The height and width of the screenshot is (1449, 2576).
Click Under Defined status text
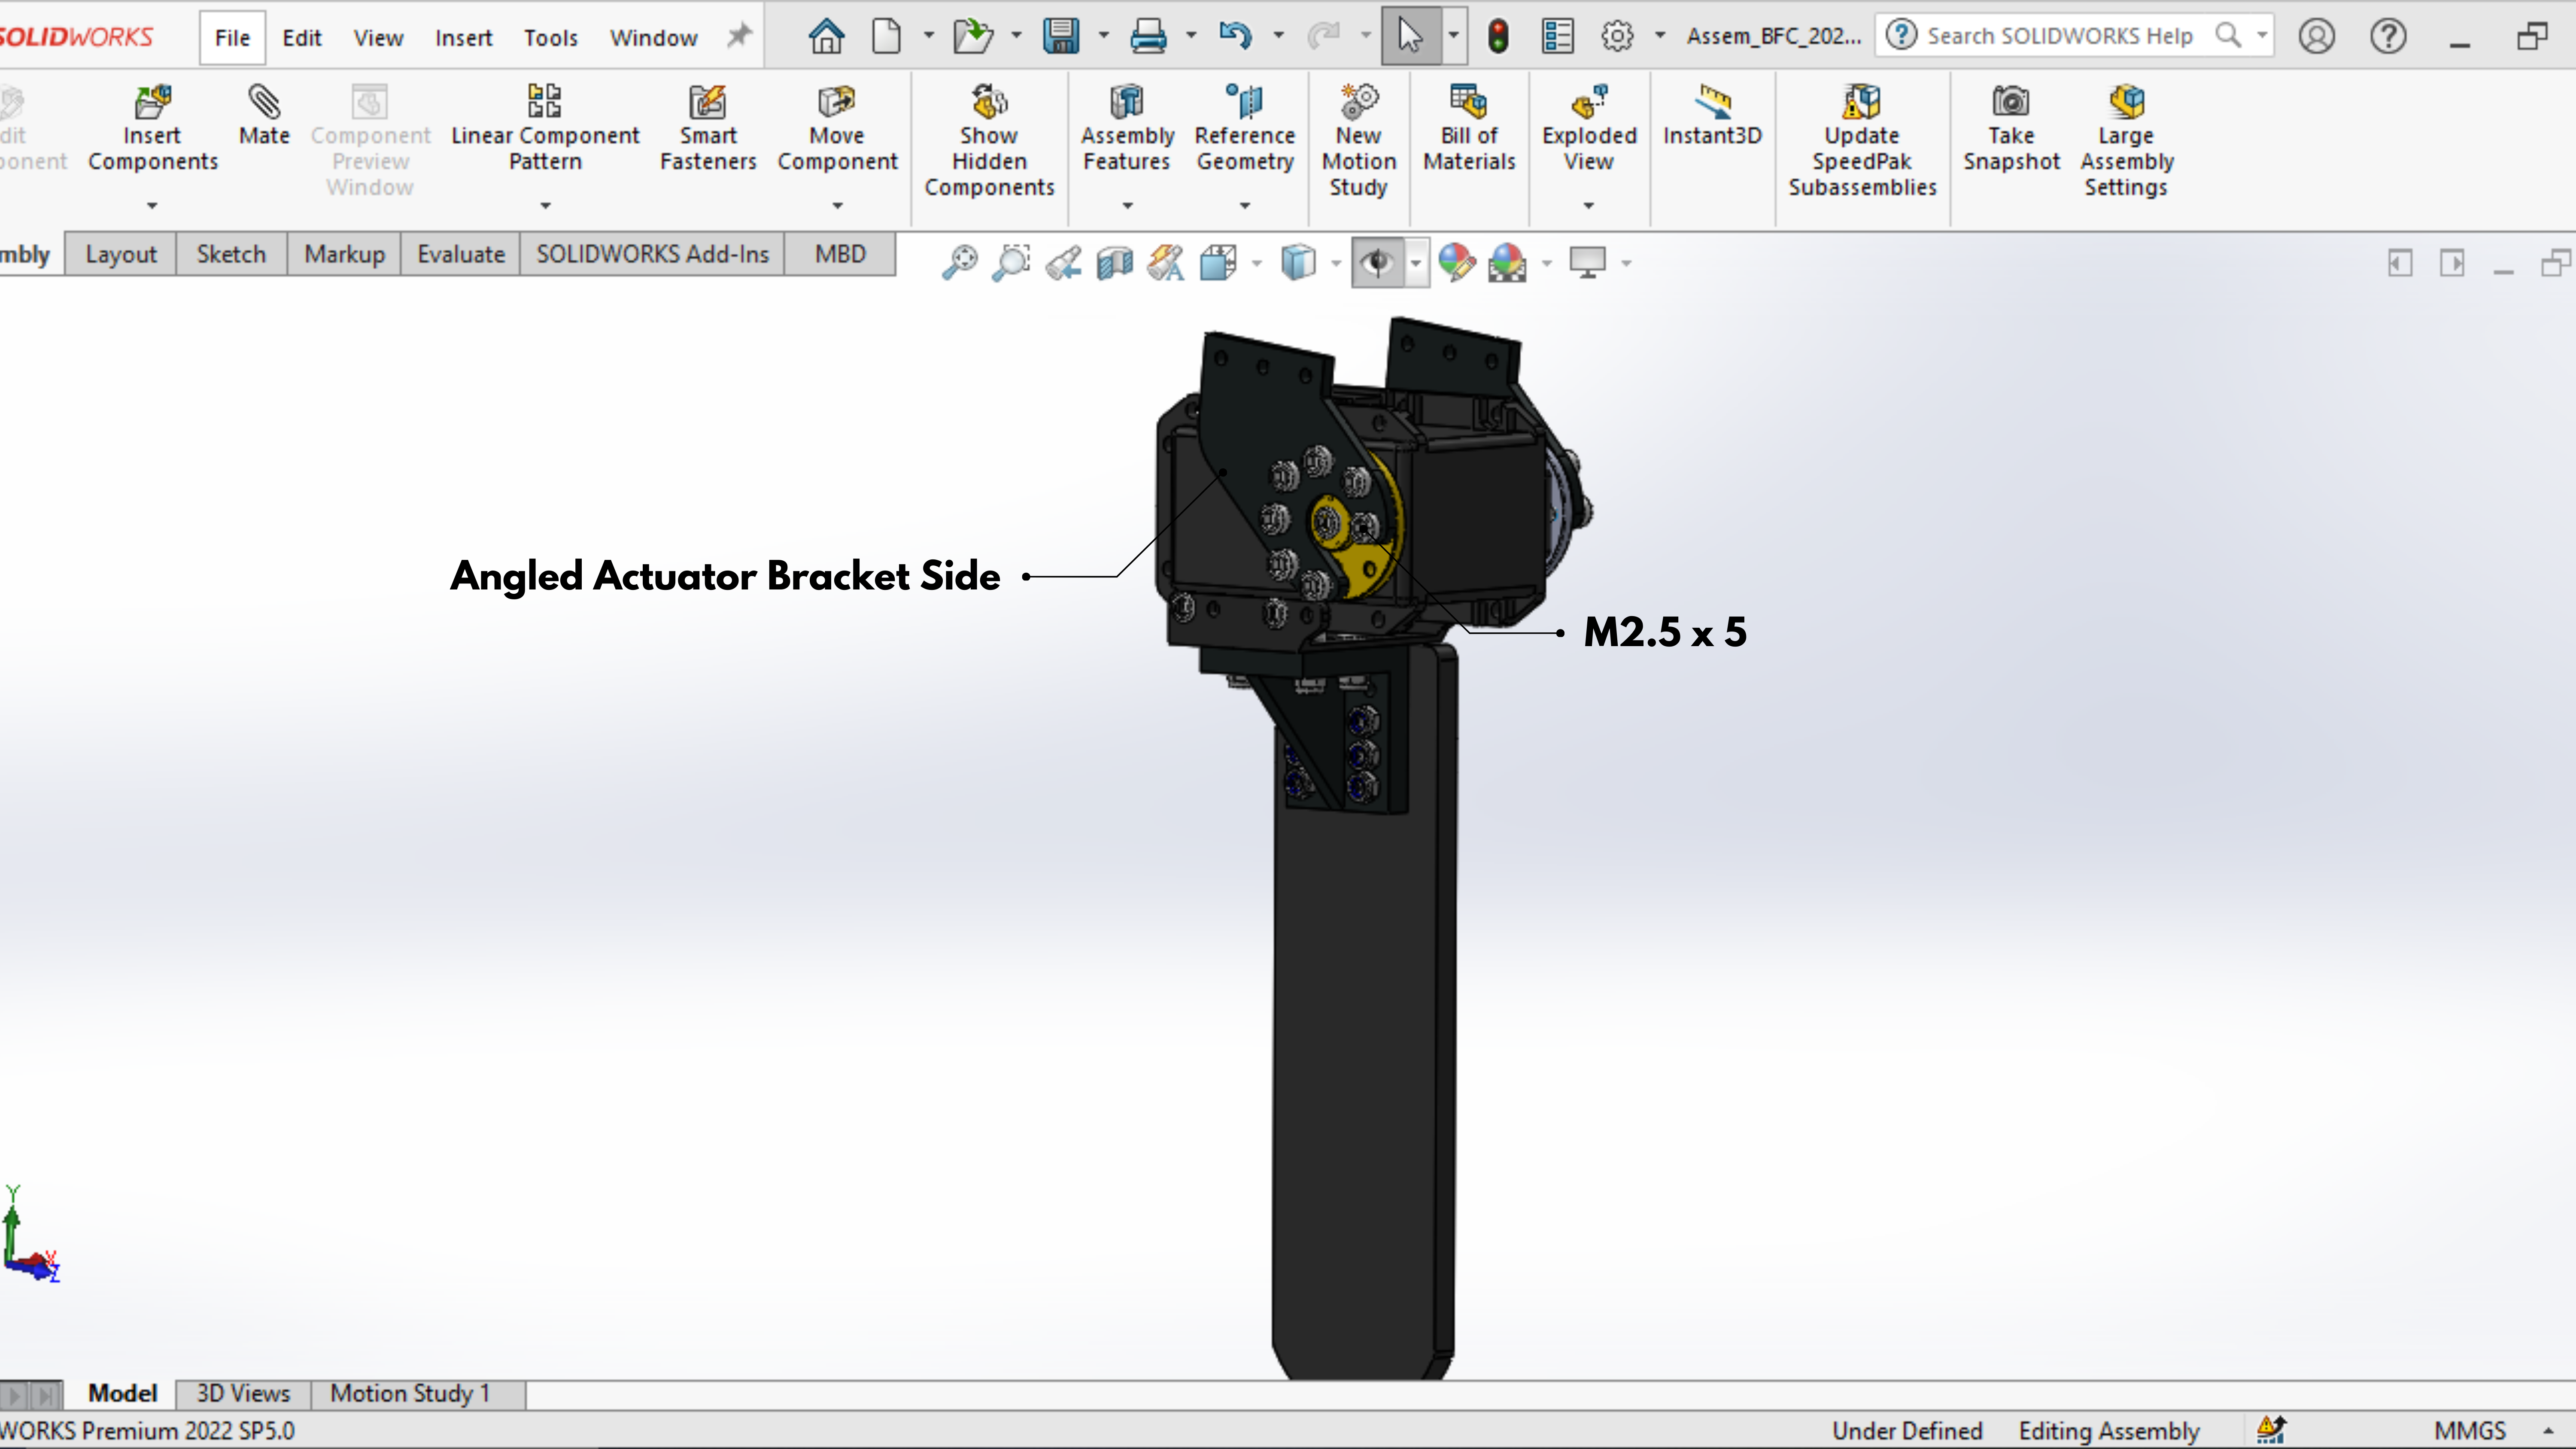click(x=1907, y=1431)
